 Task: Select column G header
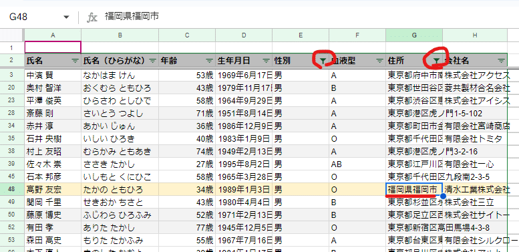(x=414, y=35)
